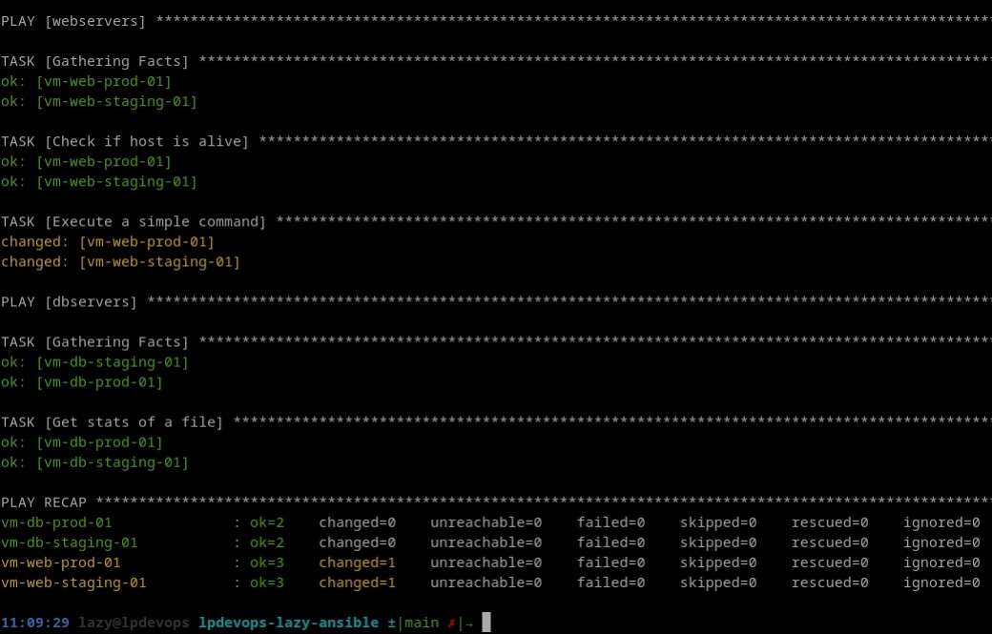Click ok: [vm-db-staging-01] in the file stats task
Image resolution: width=992 pixels, height=634 pixels.
click(x=94, y=462)
